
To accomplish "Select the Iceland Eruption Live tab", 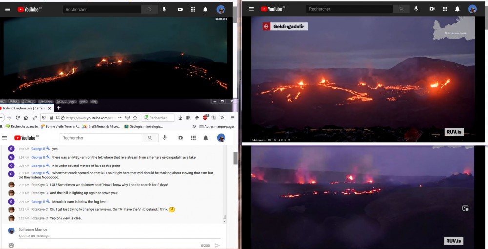I will pos(24,108).
